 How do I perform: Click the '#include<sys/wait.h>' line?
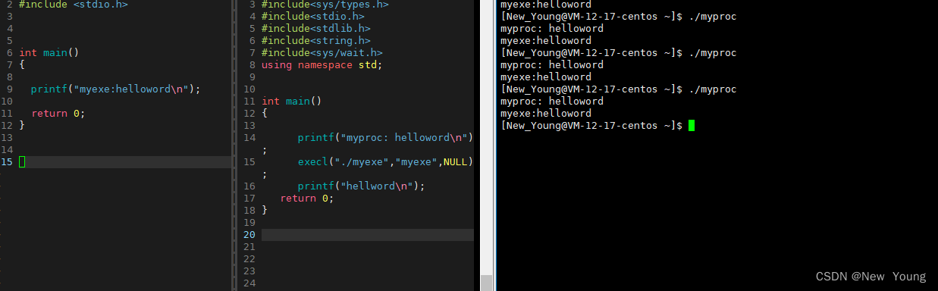click(322, 53)
